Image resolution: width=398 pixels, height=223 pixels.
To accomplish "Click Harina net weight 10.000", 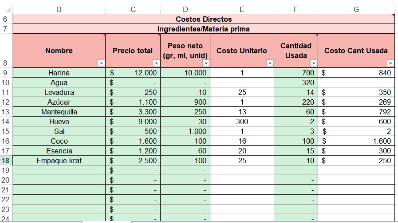I will (185, 73).
